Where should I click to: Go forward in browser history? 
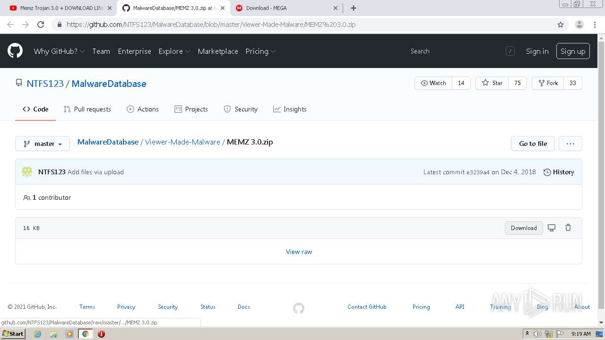click(26, 25)
